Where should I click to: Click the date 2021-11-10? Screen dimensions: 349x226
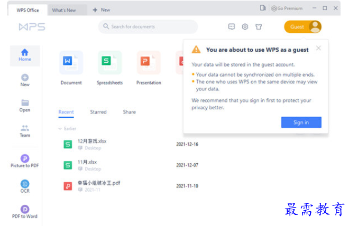click(x=187, y=186)
